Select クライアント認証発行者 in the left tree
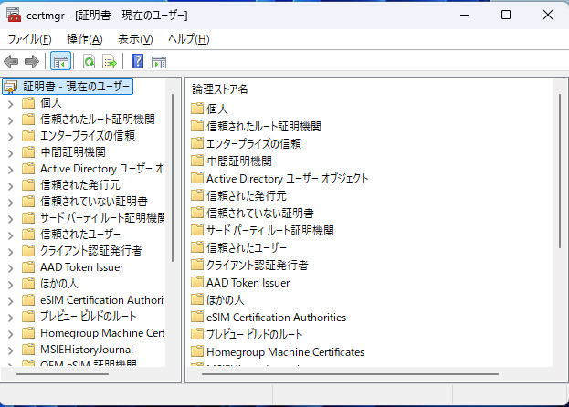Image resolution: width=569 pixels, height=407 pixels. tap(91, 250)
